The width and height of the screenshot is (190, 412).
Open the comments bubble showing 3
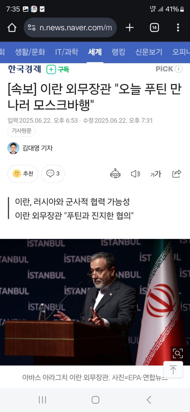pos(53,174)
